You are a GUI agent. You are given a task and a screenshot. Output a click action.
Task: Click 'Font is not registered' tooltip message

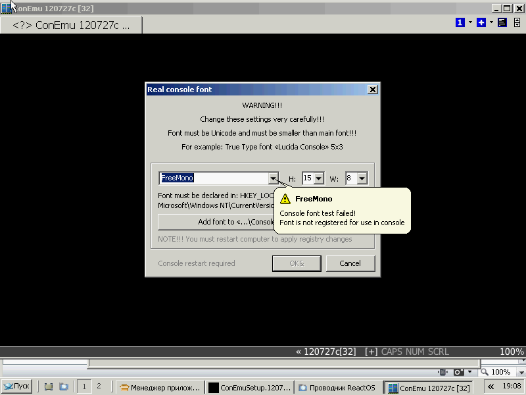[342, 223]
